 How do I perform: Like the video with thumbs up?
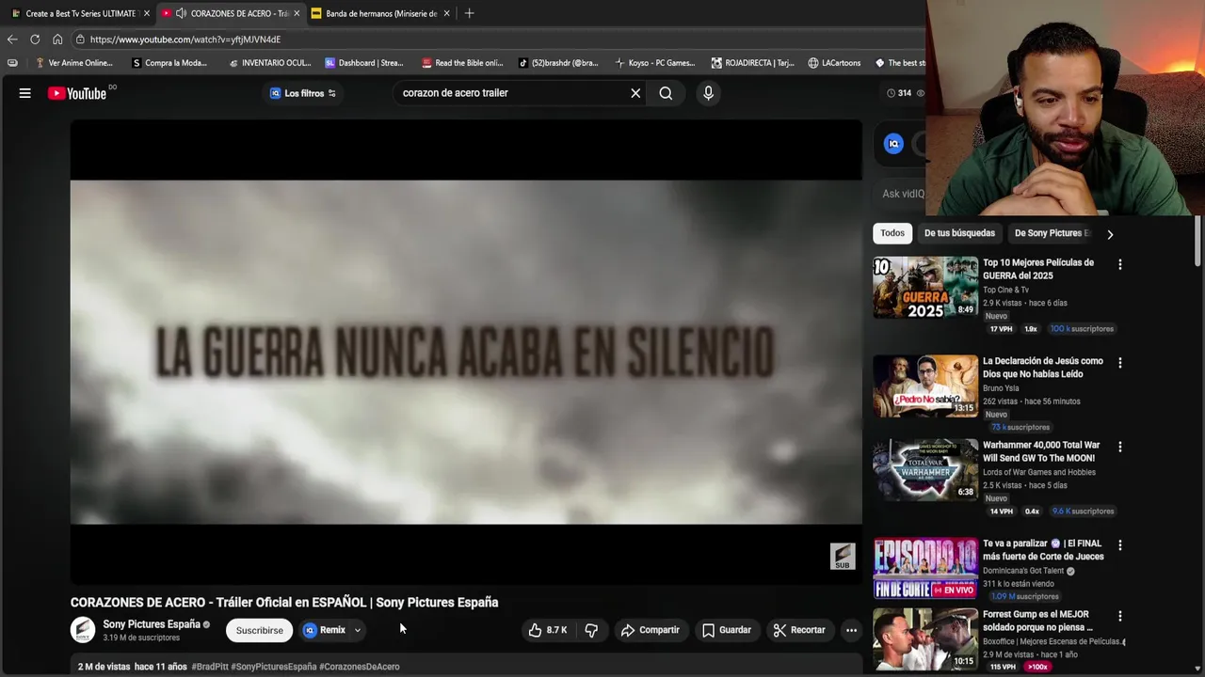click(547, 630)
